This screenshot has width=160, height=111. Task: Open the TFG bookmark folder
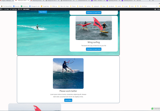137,6
